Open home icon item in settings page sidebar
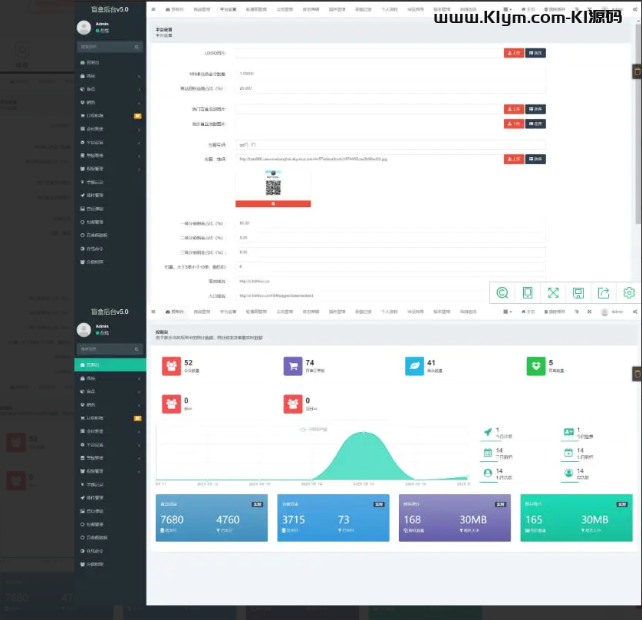Viewport: 642px width, 620px height. (x=110, y=62)
